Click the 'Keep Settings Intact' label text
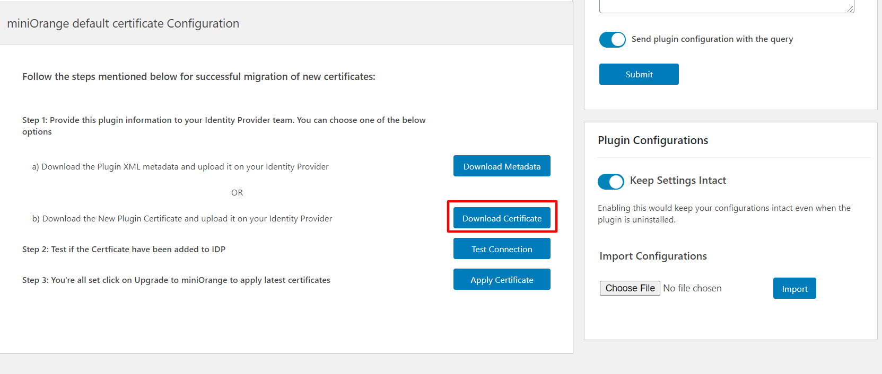 click(x=678, y=181)
